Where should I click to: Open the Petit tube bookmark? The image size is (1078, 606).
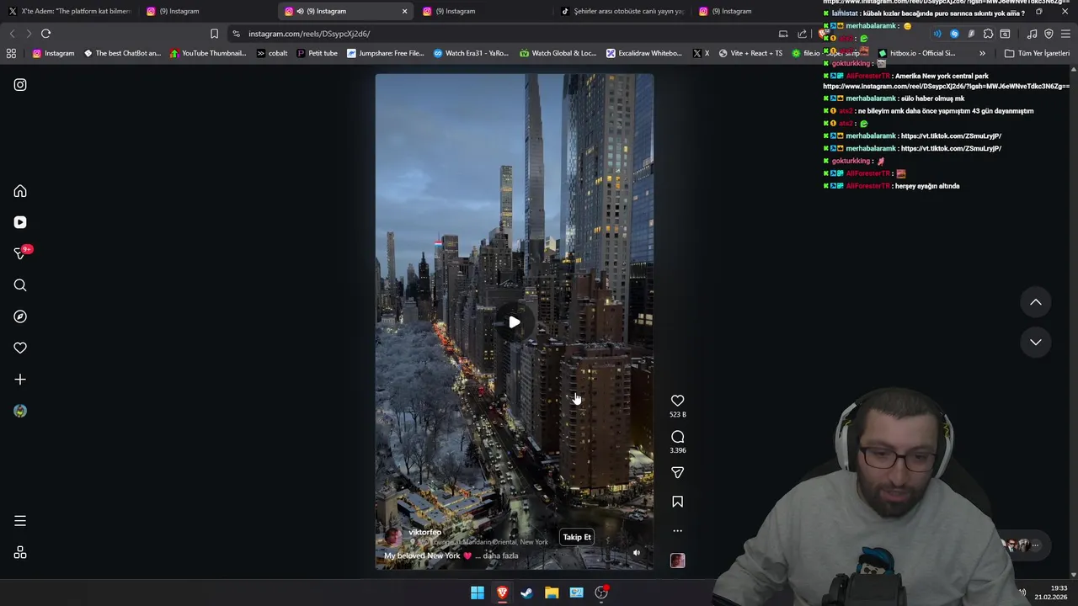tap(317, 53)
